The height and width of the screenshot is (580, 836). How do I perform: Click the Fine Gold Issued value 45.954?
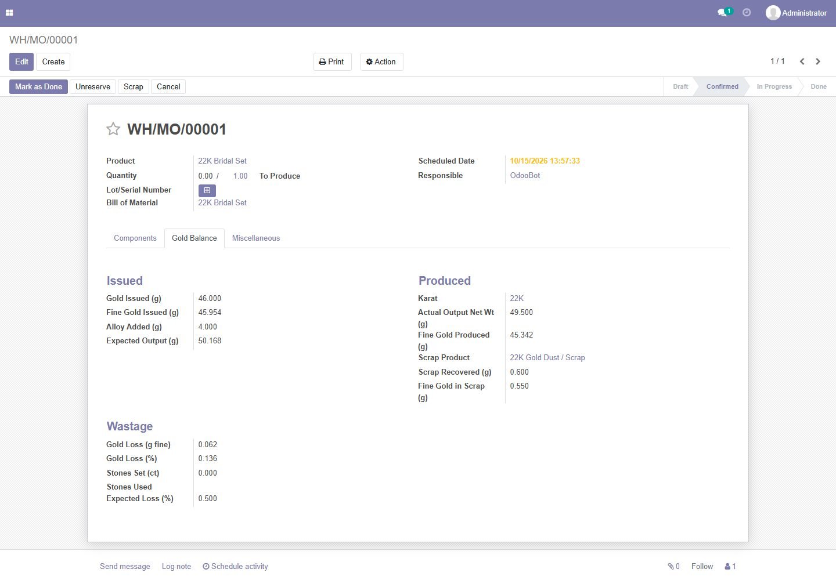(210, 313)
